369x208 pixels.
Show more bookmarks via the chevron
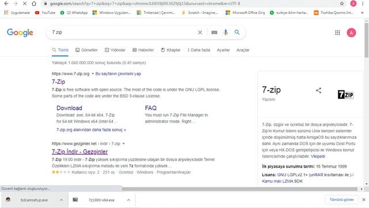click(362, 13)
